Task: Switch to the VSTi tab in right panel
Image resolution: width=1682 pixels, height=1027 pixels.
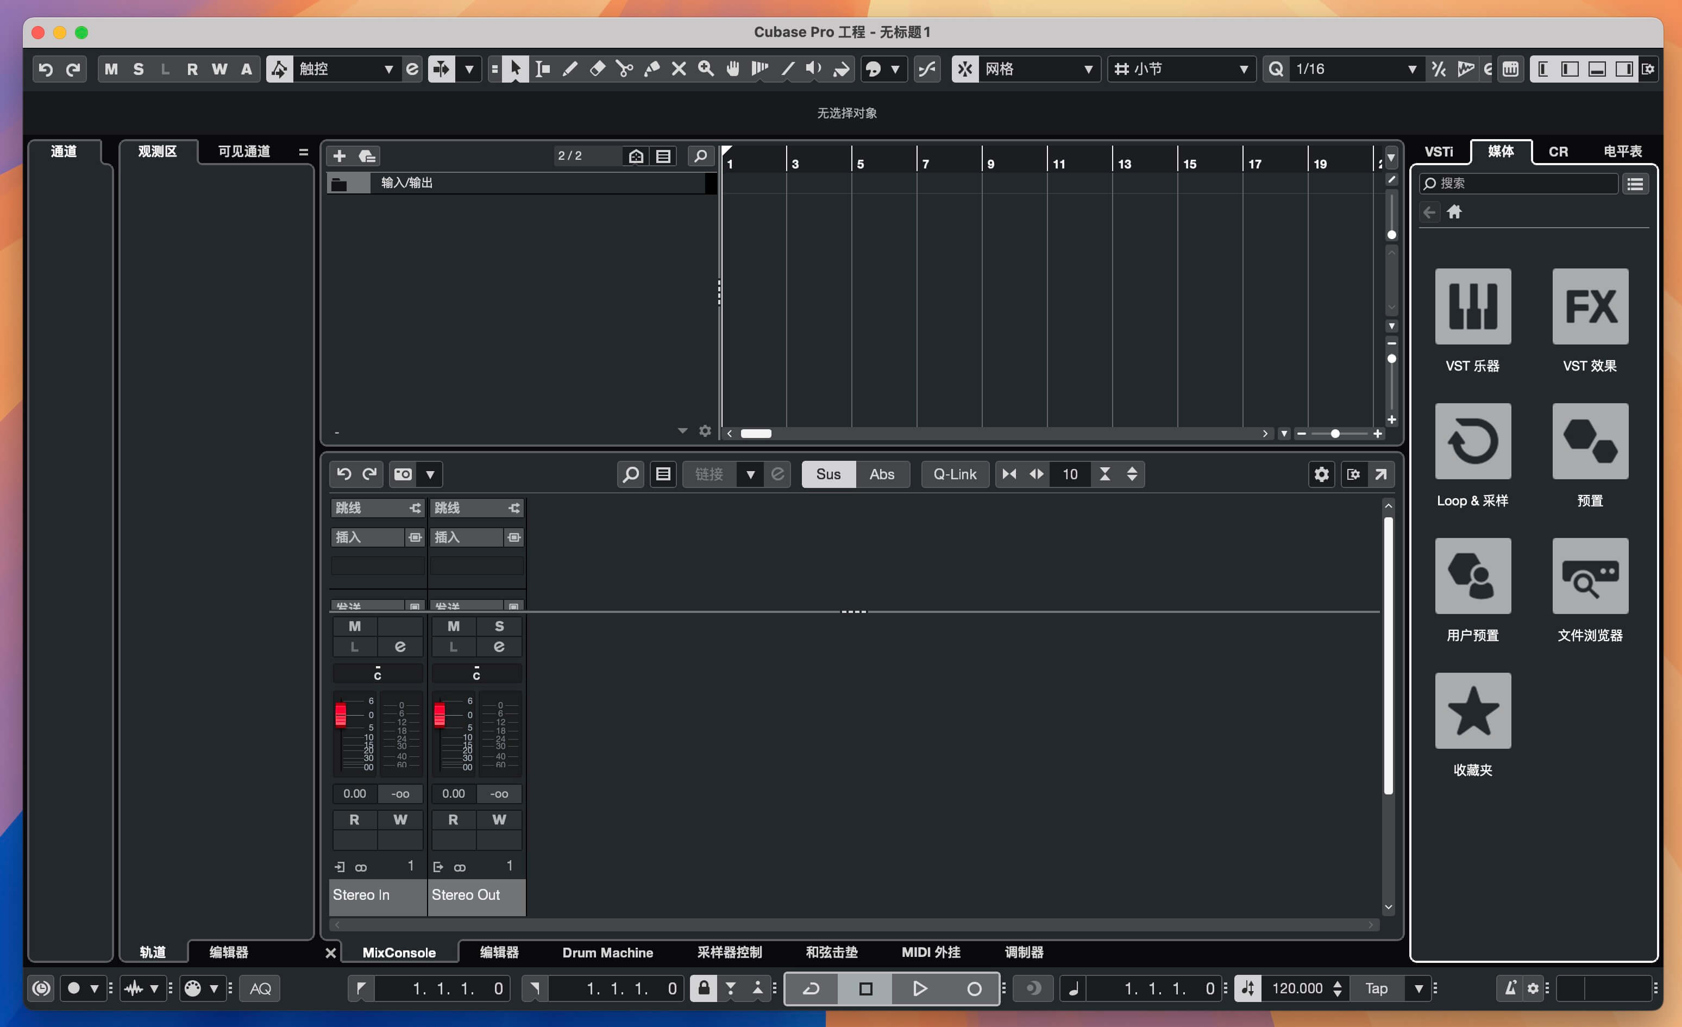Action: click(x=1439, y=151)
